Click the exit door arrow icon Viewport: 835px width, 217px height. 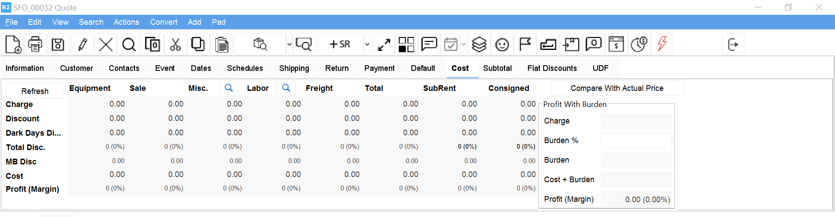click(733, 44)
